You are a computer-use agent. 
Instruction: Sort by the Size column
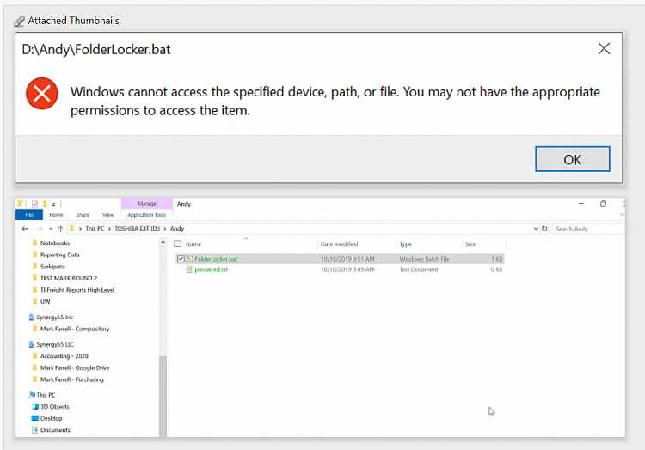(x=470, y=243)
